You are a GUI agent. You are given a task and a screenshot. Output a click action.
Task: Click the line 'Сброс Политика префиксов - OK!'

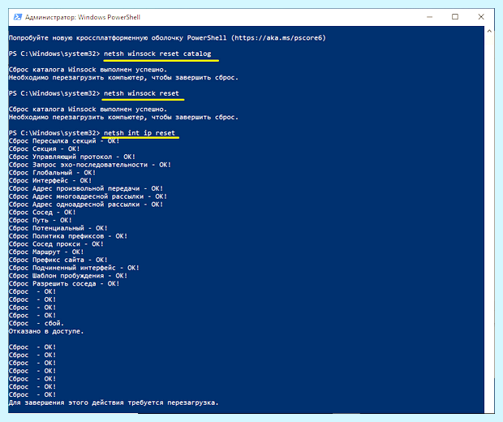tap(68, 236)
